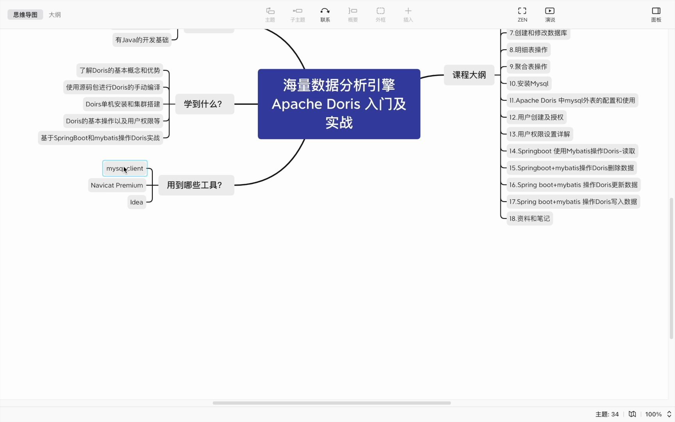The width and height of the screenshot is (675, 422).
Task: Select the 9.聚合表操作 node
Action: tap(529, 66)
